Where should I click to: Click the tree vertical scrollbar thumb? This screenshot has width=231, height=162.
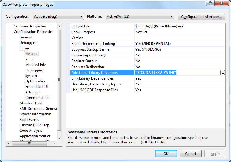tap(59, 80)
